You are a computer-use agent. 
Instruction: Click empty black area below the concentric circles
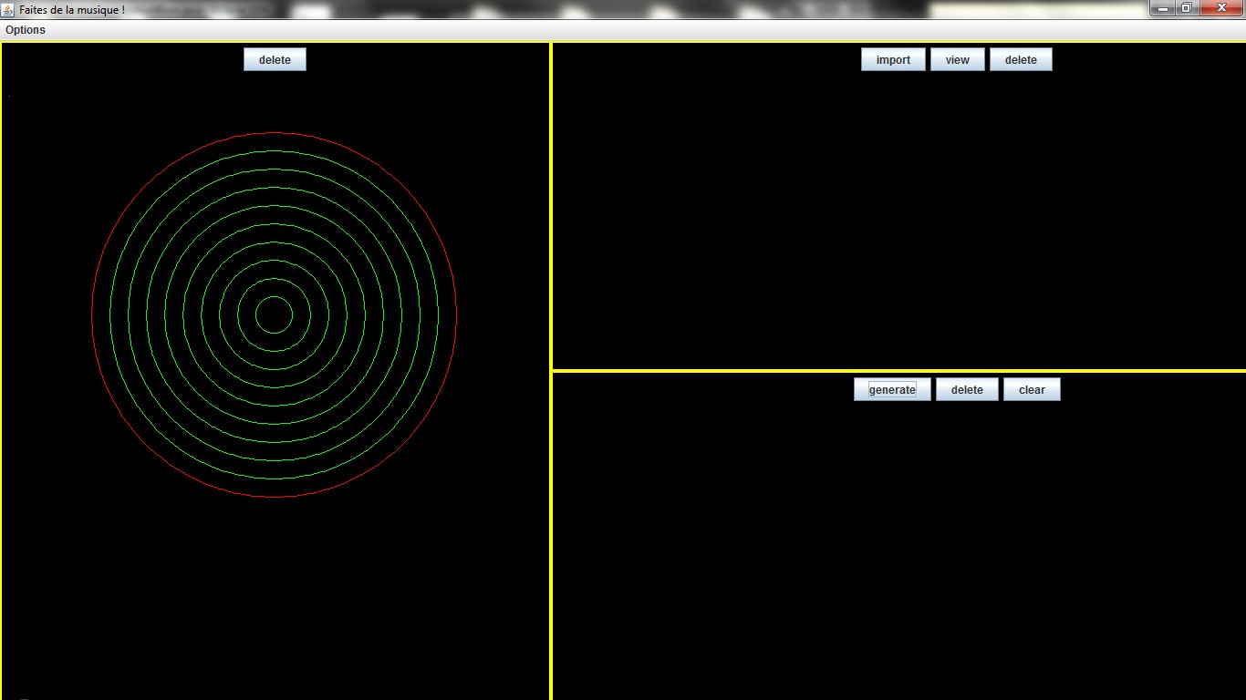pos(275,592)
